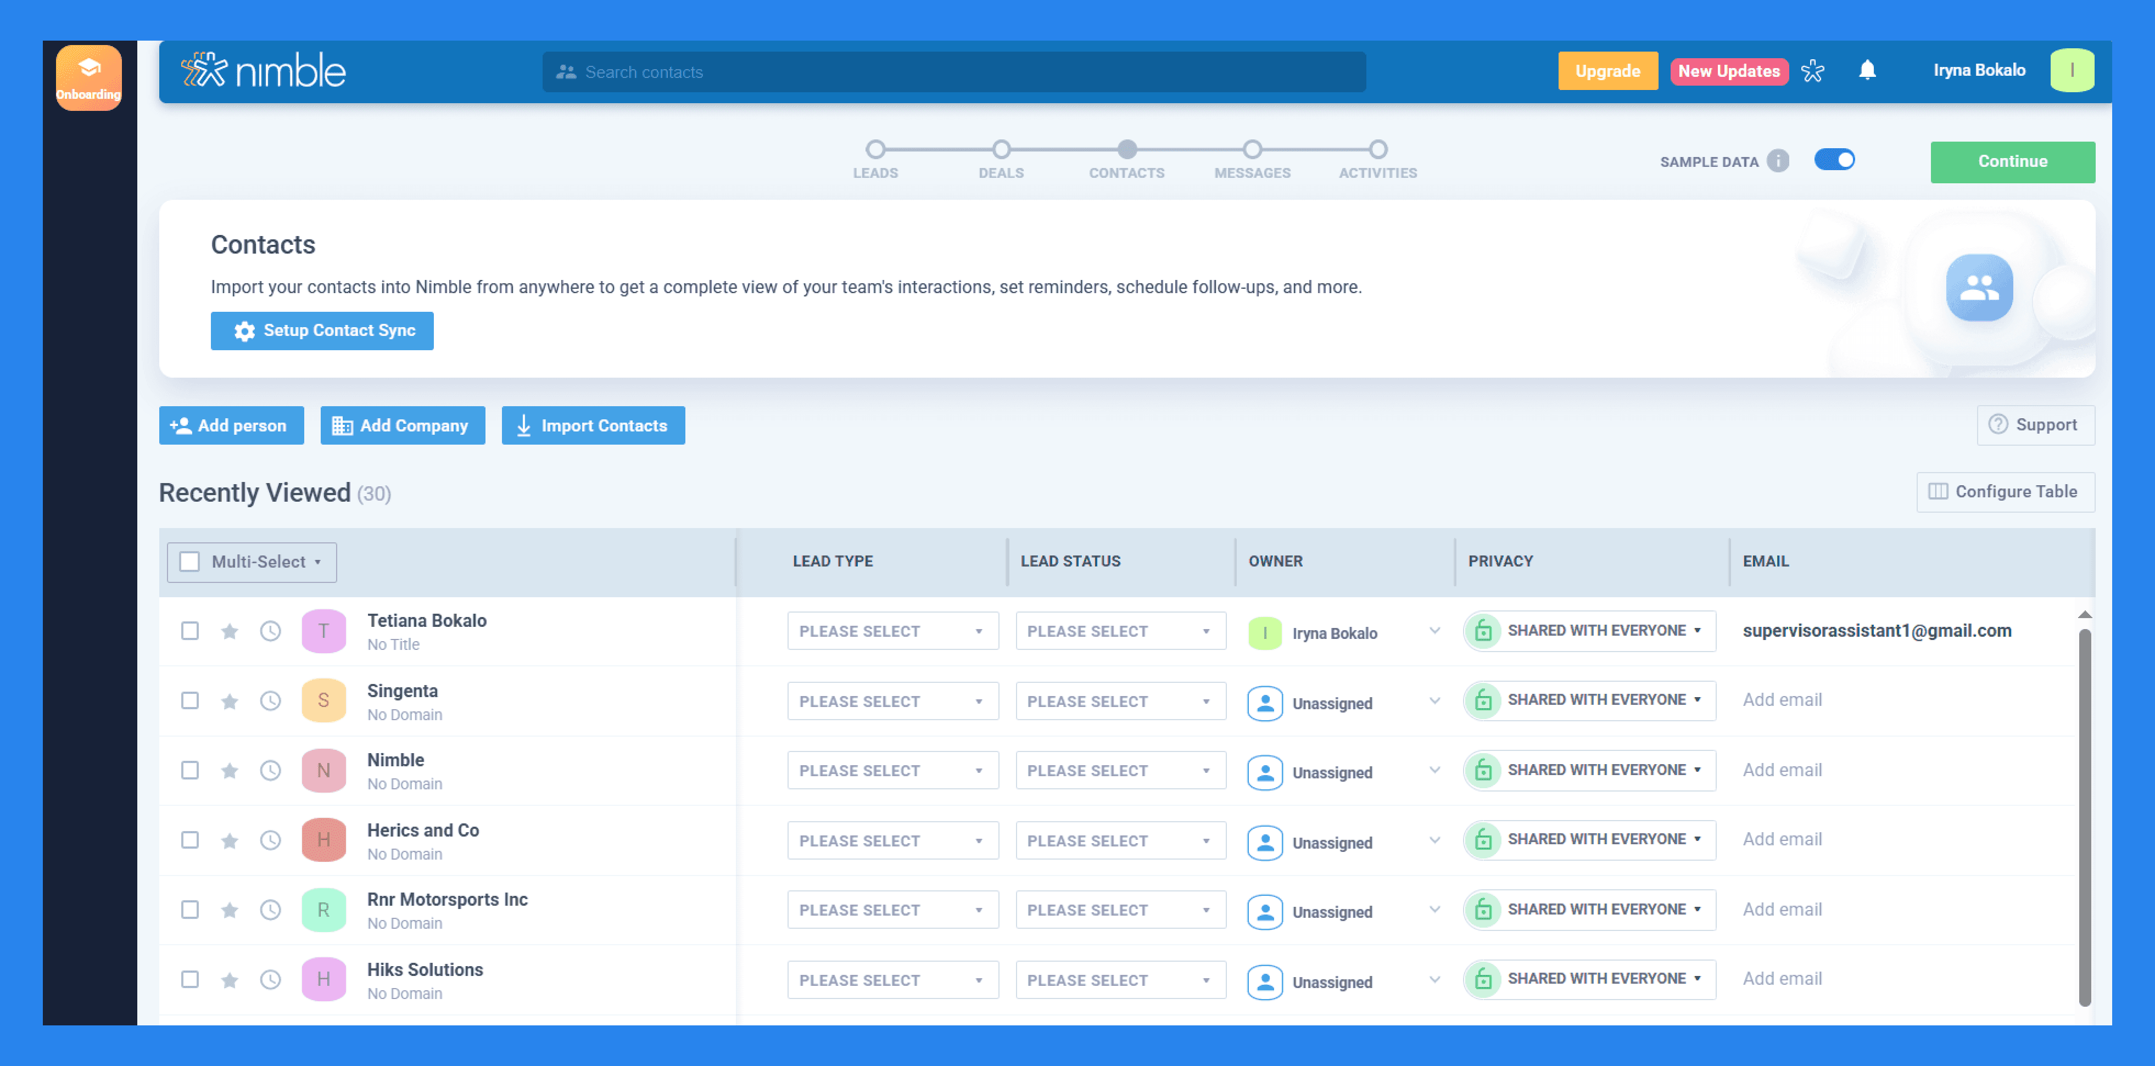Open privacy dropdown for Hiks Solutions
2155x1066 pixels.
pyautogui.click(x=1589, y=979)
